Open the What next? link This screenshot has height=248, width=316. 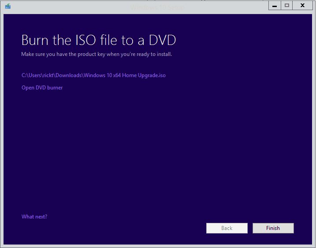point(34,217)
